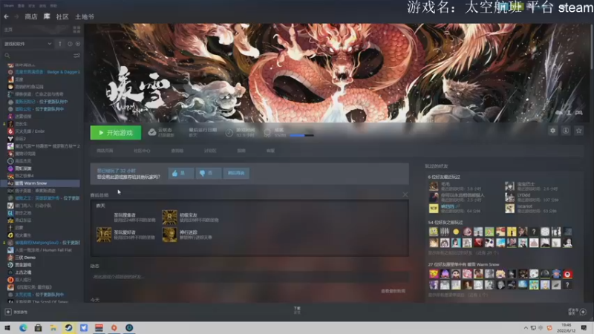Click the main page vertical scrollbar

click(591, 45)
